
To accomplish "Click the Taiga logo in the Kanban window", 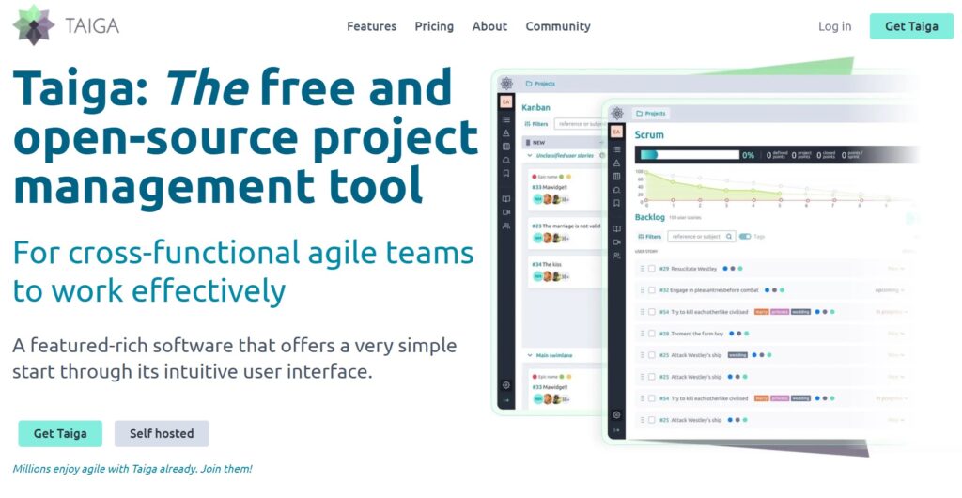I will pos(506,84).
